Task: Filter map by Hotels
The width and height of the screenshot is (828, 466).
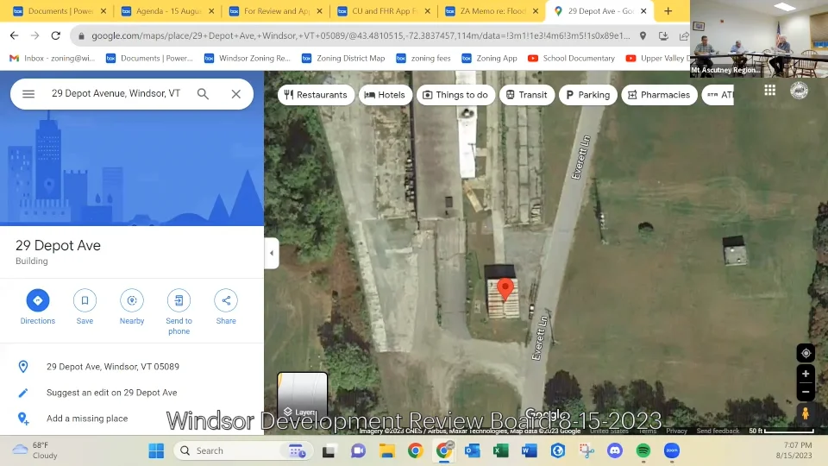Action: pos(385,95)
